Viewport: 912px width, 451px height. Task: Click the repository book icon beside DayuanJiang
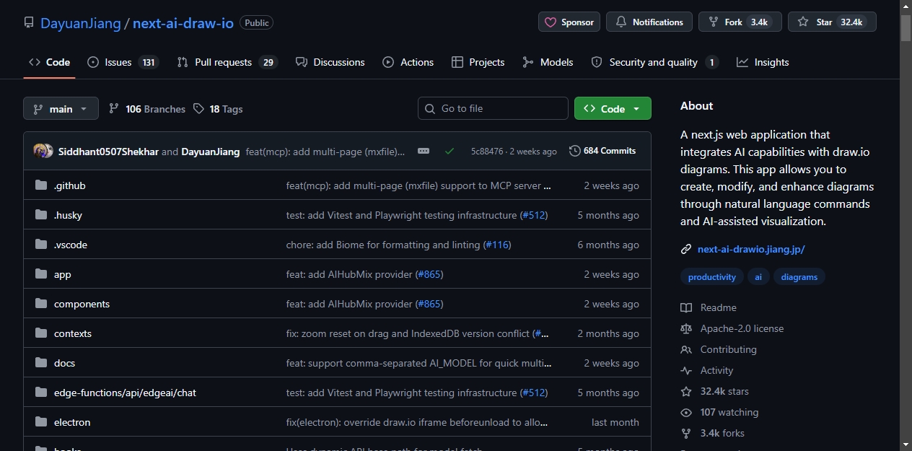(x=29, y=22)
